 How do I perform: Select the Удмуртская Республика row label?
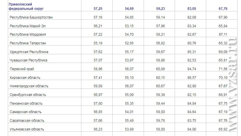29,52
